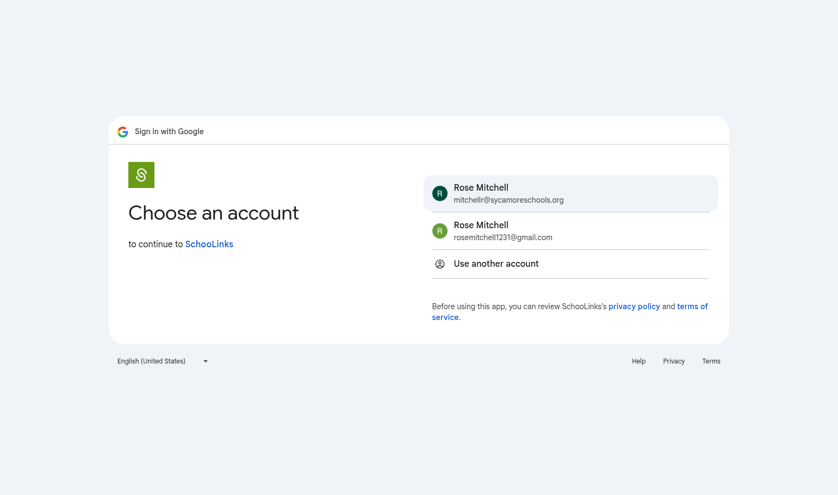The height and width of the screenshot is (495, 838).
Task: Open the privacy policy link
Action: coord(634,306)
